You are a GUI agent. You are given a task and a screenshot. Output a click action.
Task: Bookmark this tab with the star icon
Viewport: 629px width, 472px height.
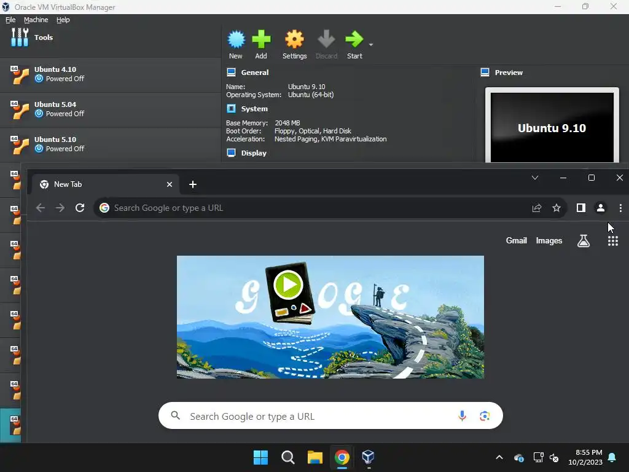(x=557, y=208)
